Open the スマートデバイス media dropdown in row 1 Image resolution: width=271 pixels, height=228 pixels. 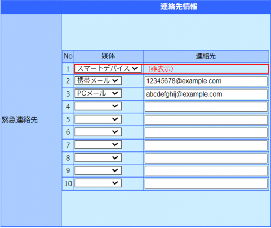point(108,68)
